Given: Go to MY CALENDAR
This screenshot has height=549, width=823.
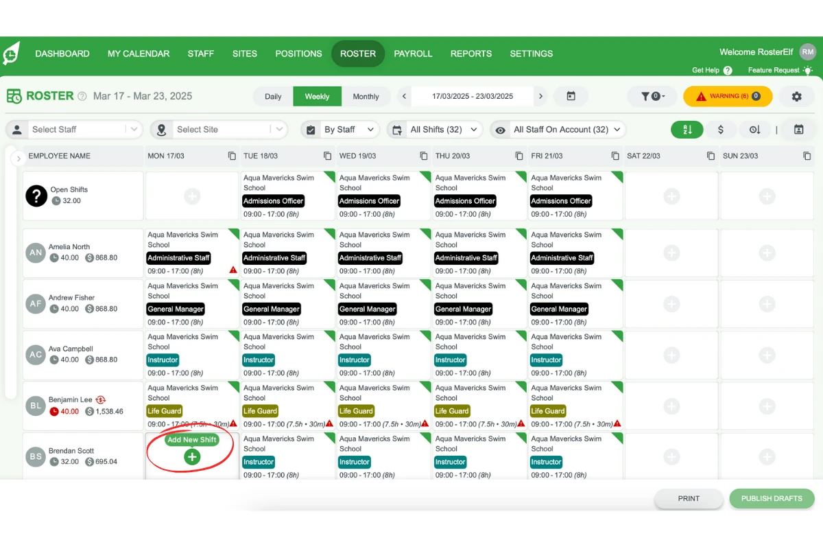Looking at the screenshot, I should (139, 54).
